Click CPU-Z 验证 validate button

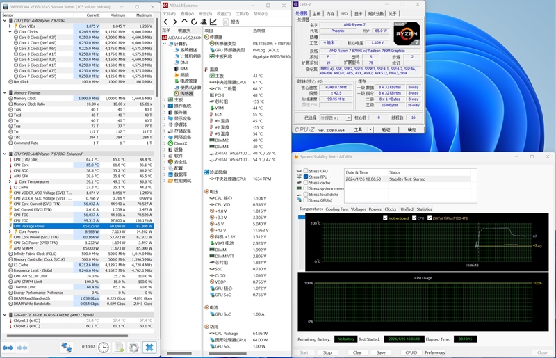(386, 130)
